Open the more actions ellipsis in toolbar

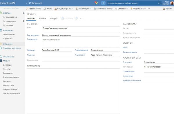click(149, 9)
